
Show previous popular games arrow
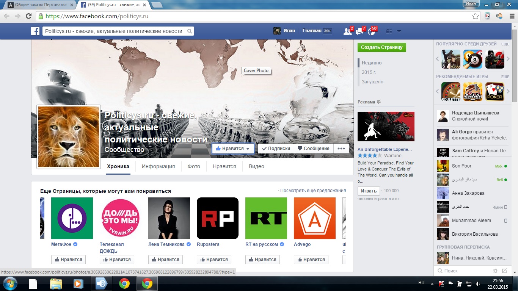click(x=437, y=59)
